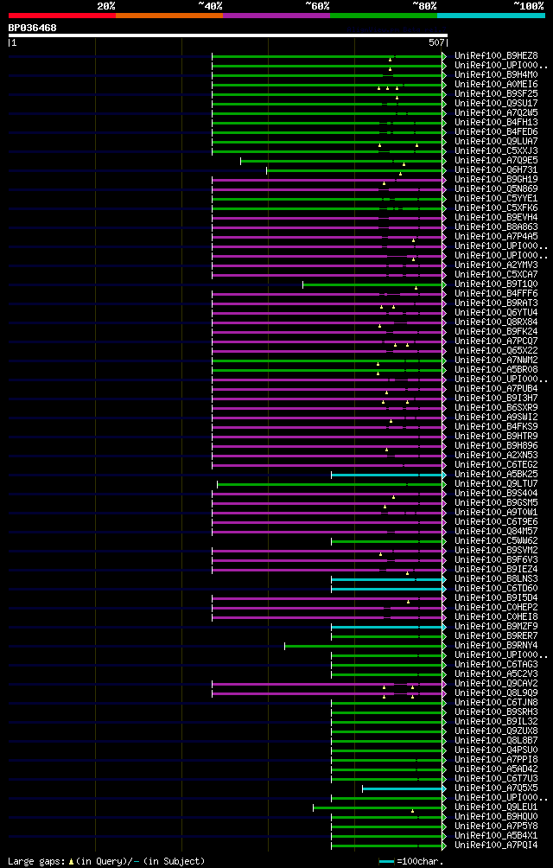Click the green arrowhead ending A7PQI4 alignment
Screen dimensions: 553x868
click(444, 846)
